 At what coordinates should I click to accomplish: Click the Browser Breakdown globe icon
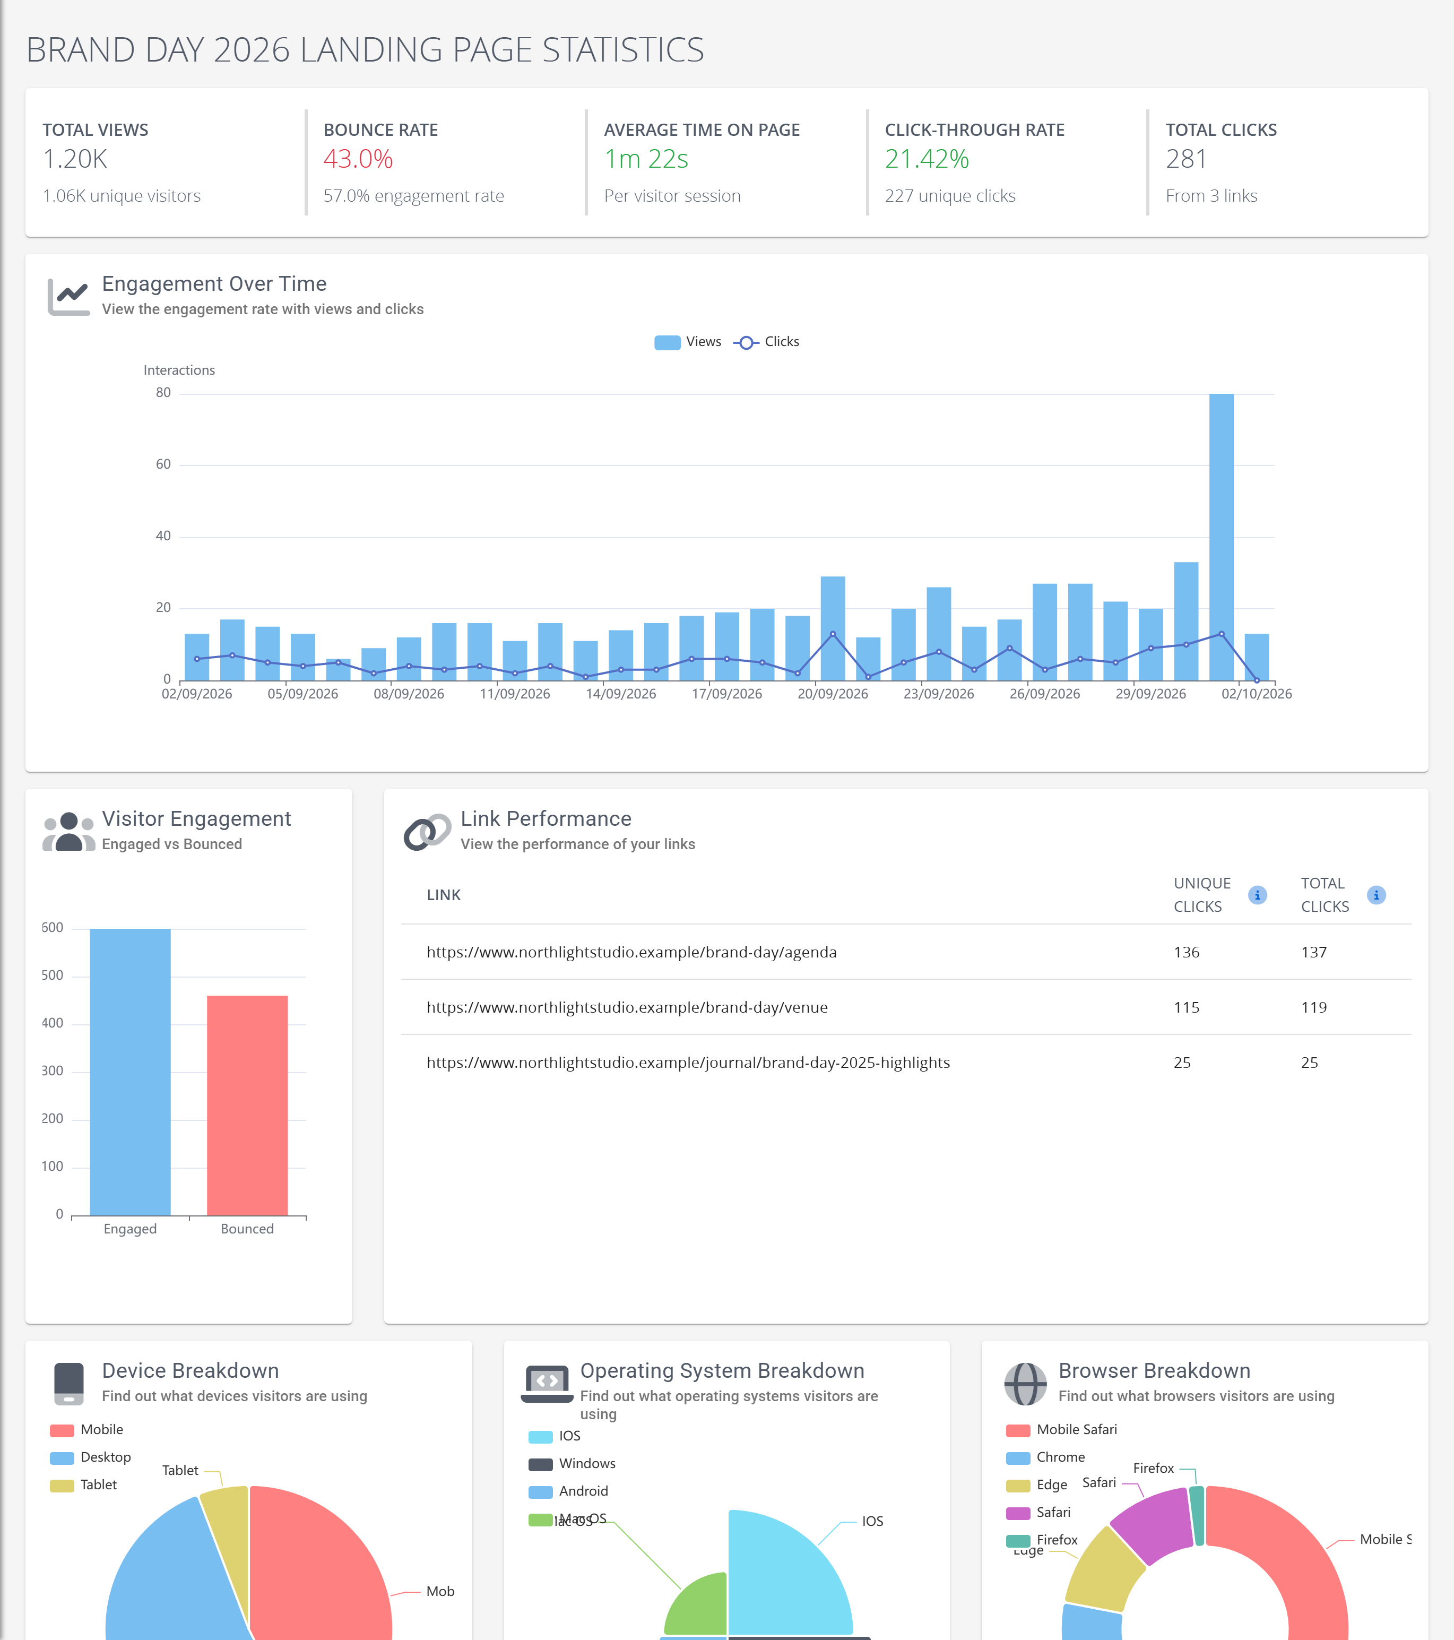coord(1026,1384)
